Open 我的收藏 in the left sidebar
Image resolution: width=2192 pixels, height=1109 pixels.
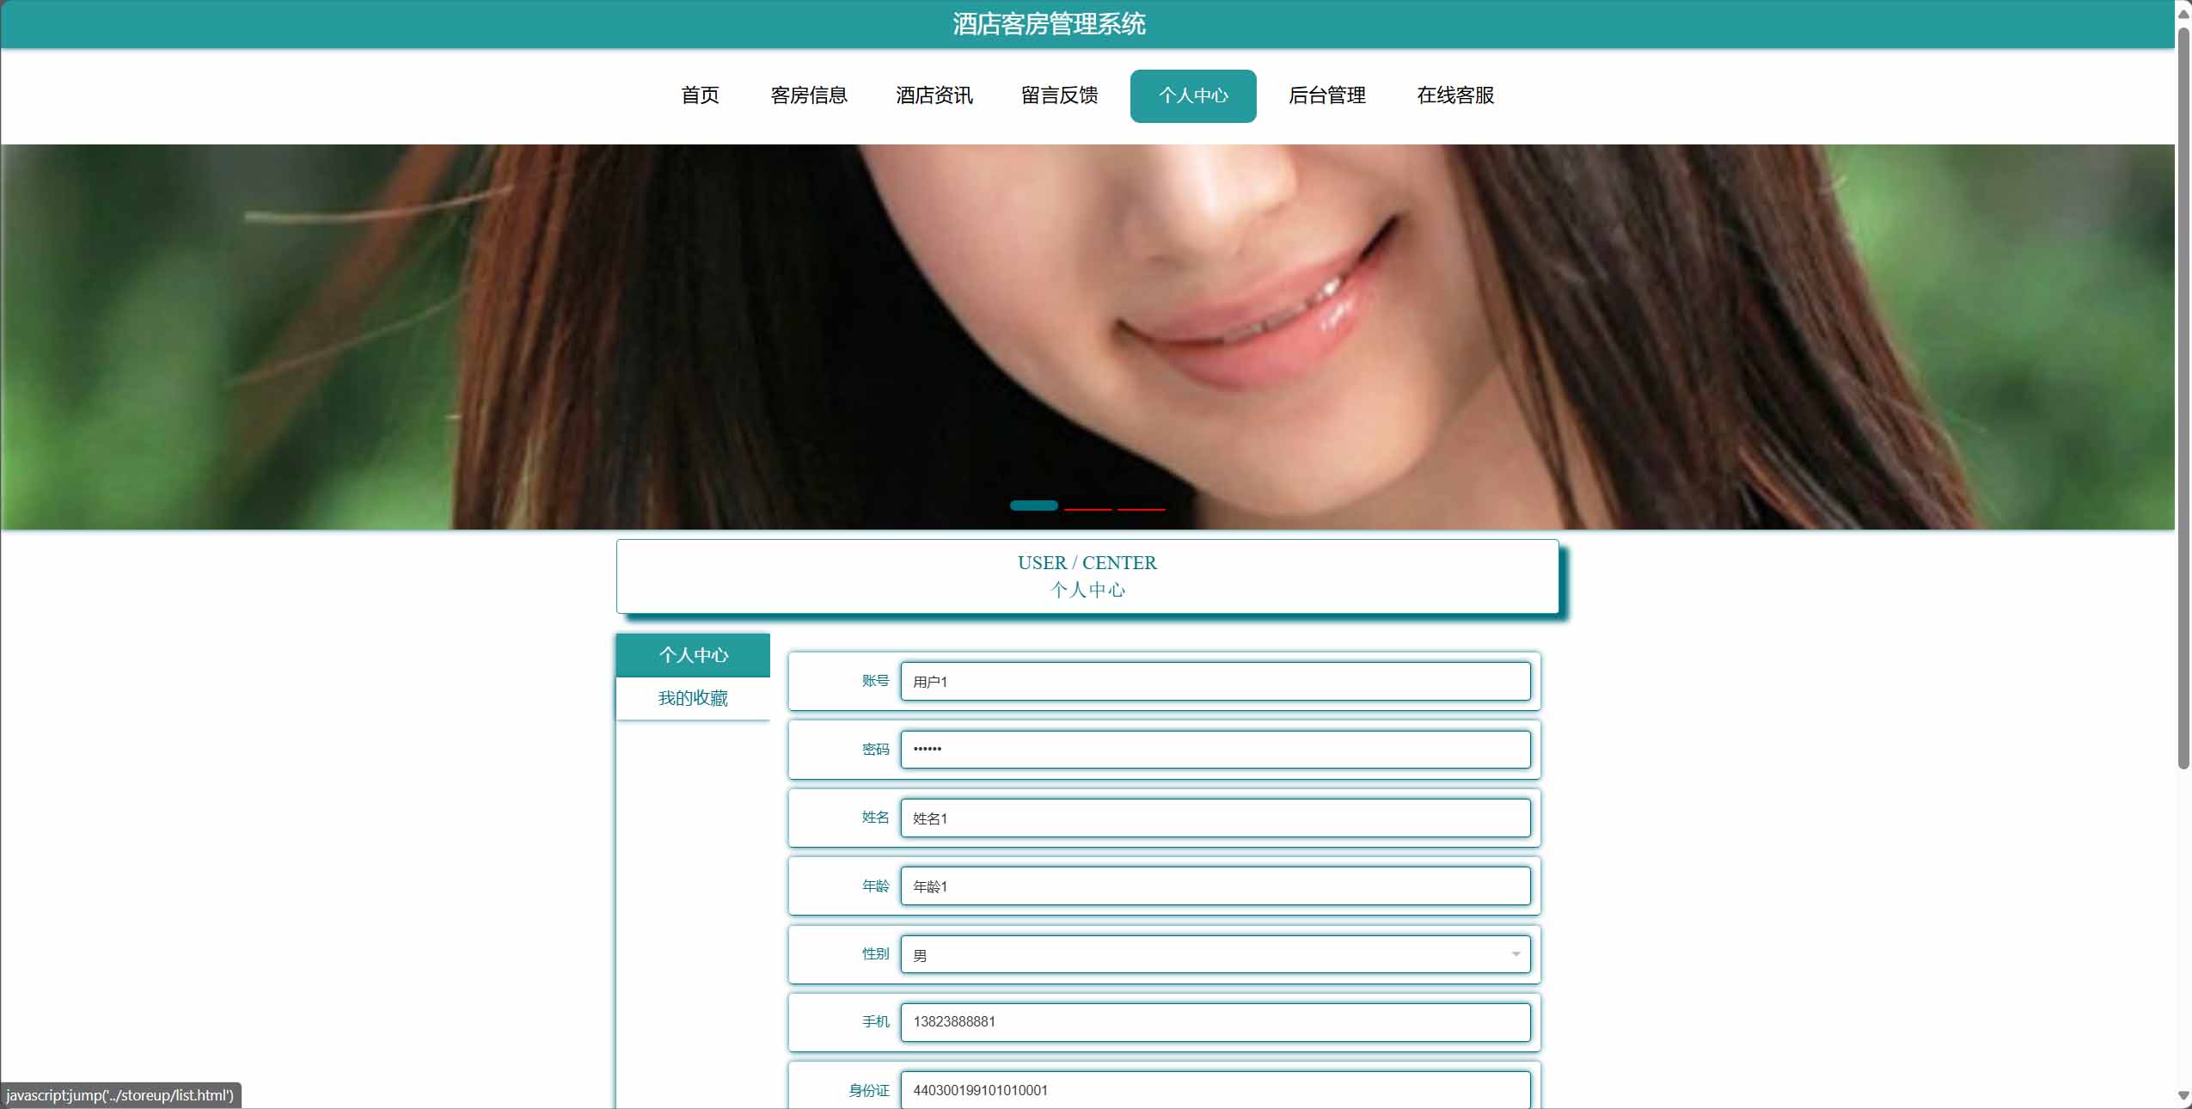click(693, 698)
